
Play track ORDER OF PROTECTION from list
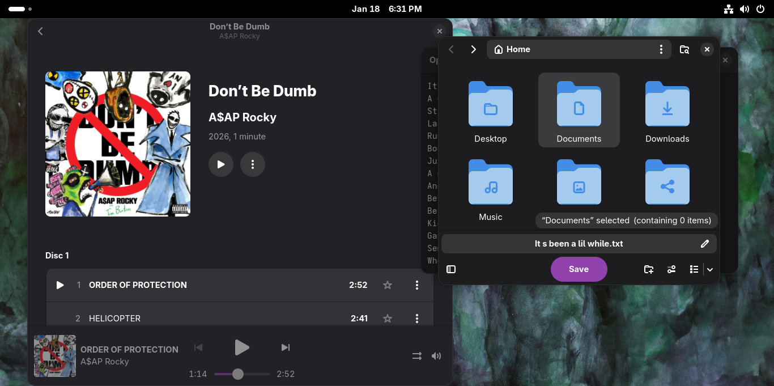pos(60,285)
